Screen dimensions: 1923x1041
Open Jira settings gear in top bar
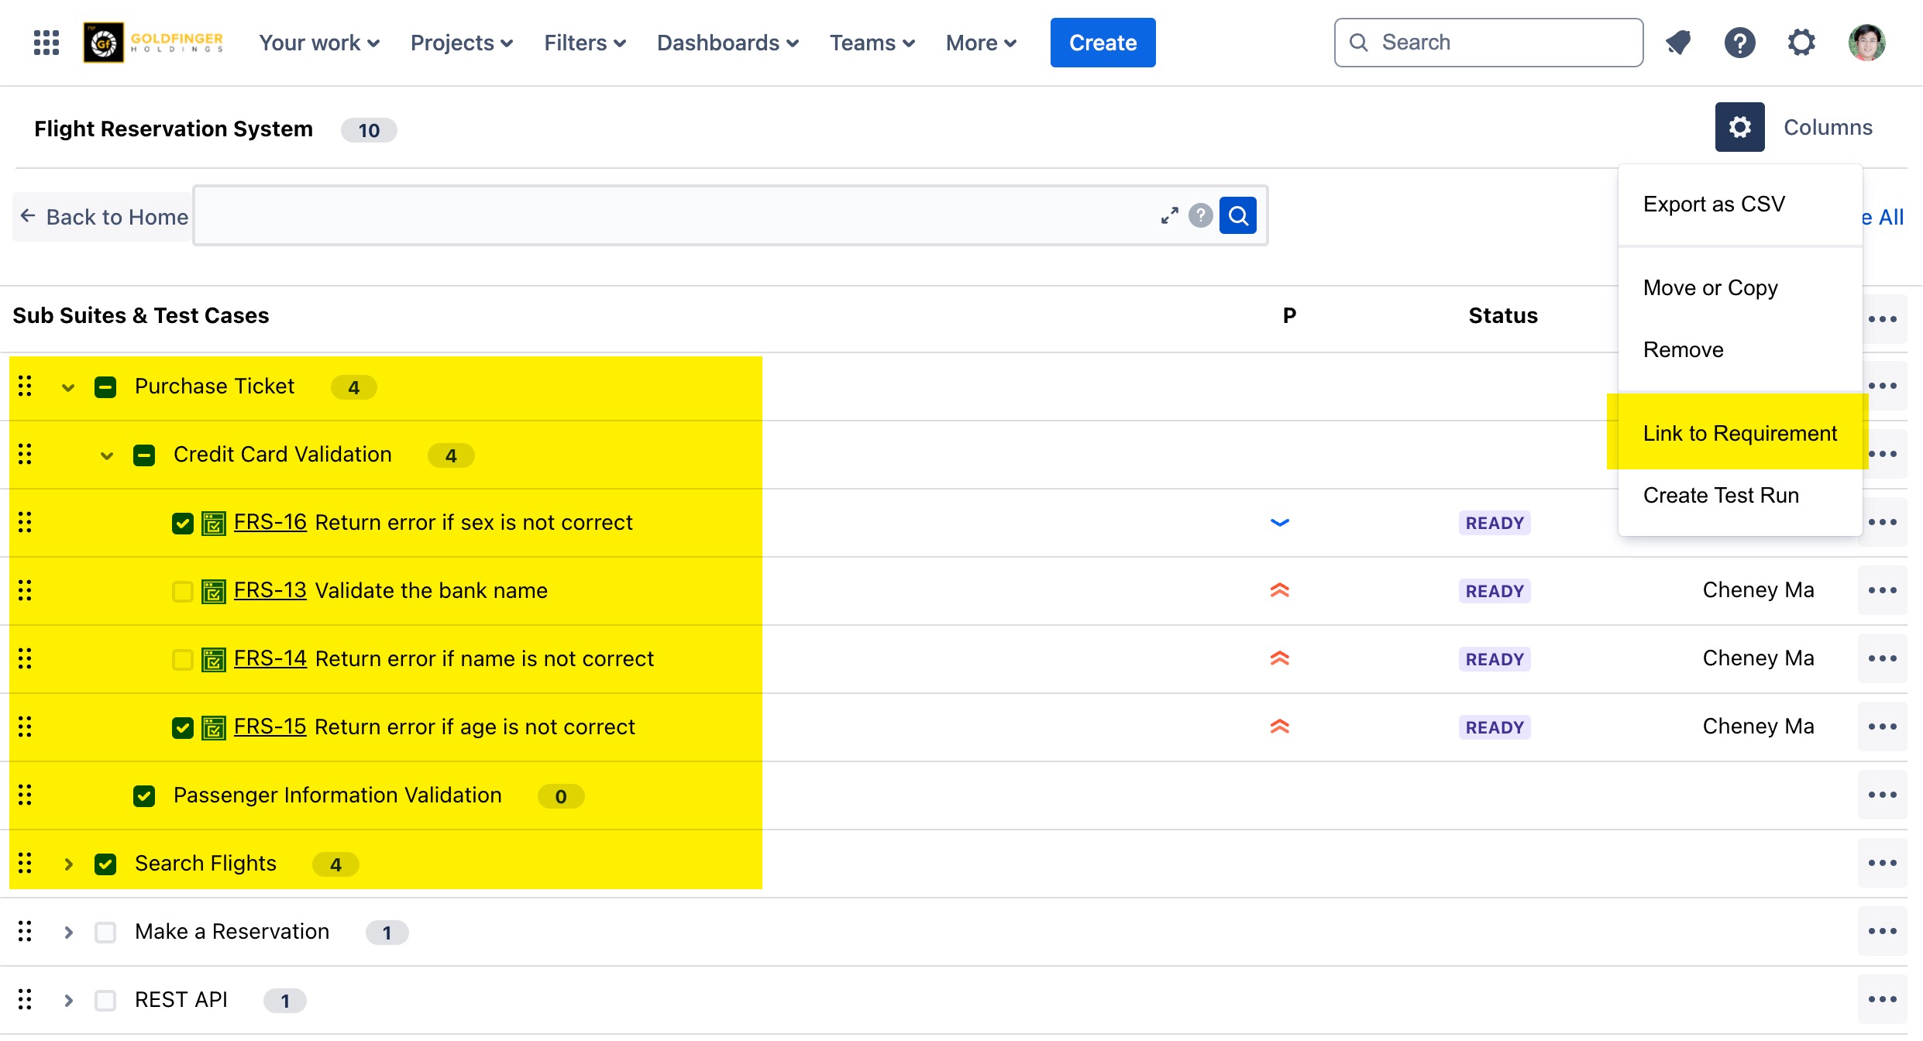click(x=1801, y=43)
